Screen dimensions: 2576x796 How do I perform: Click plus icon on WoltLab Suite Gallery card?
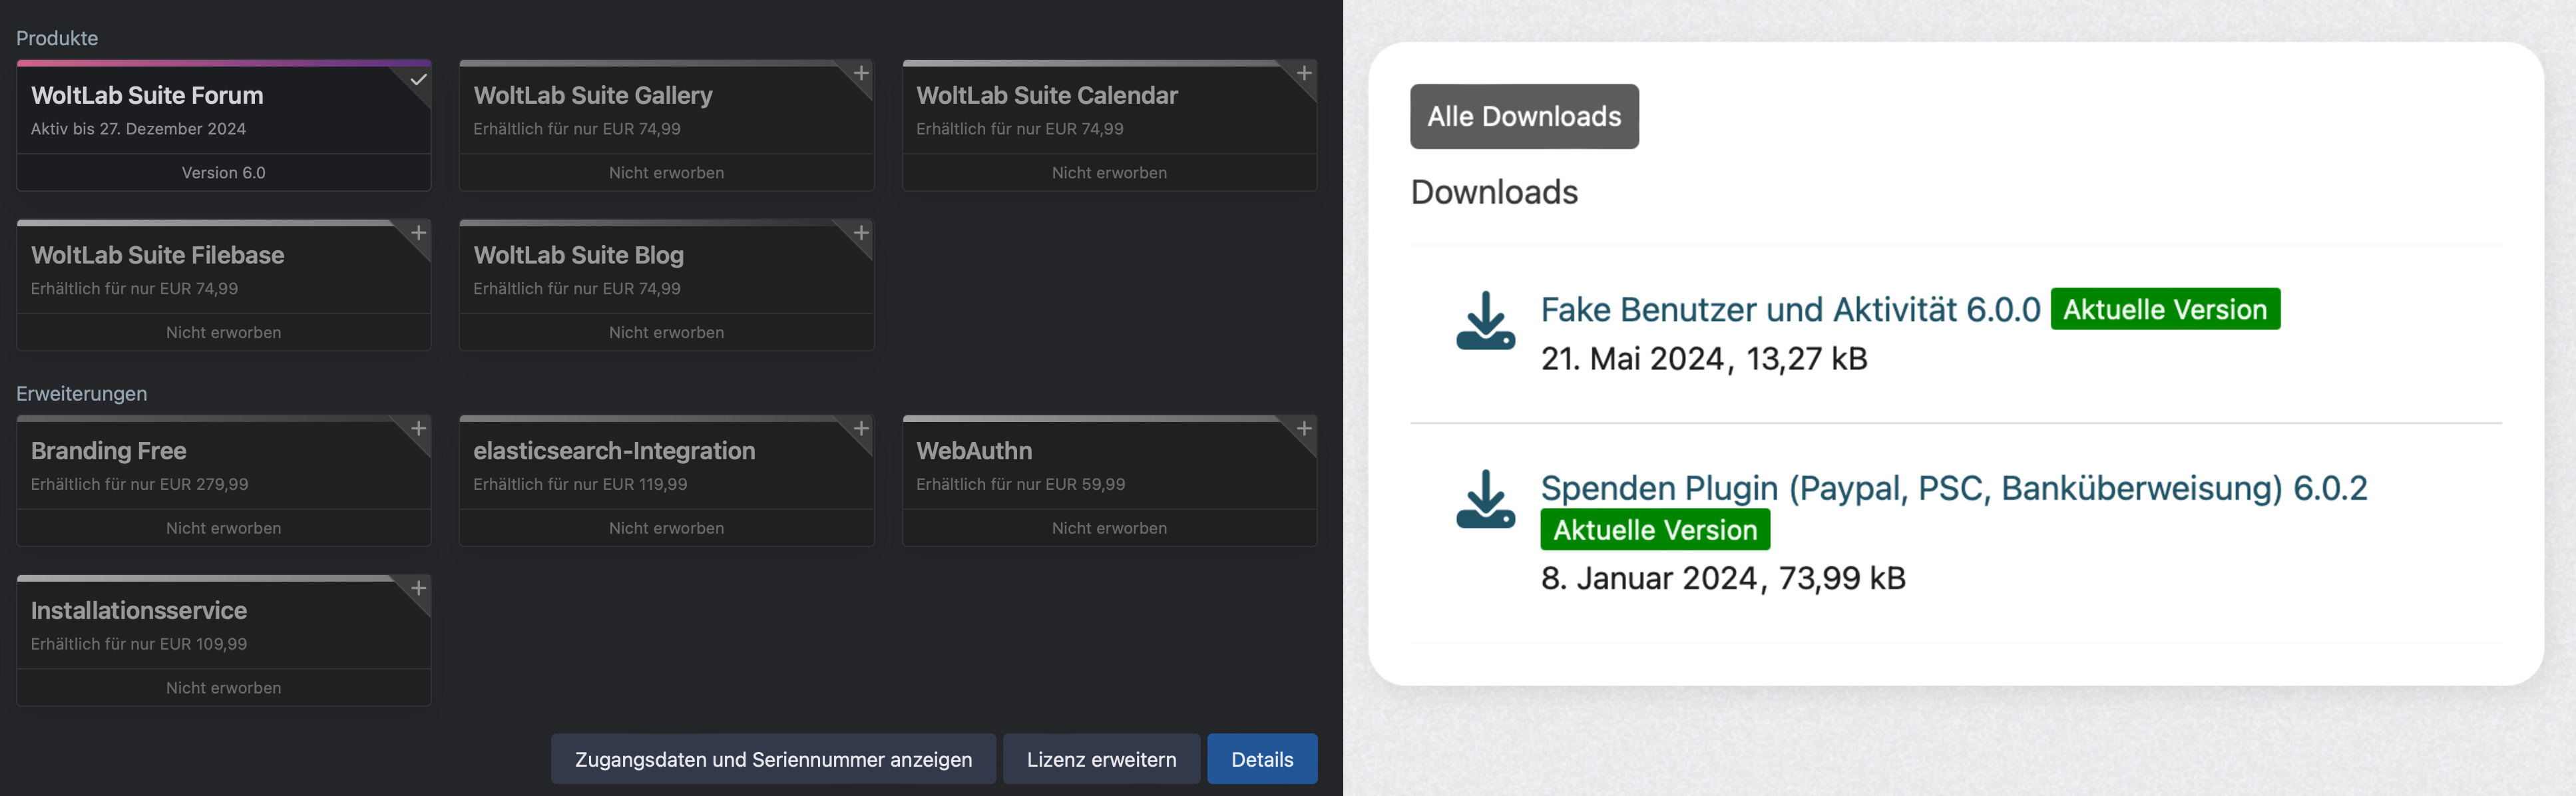pyautogui.click(x=861, y=74)
